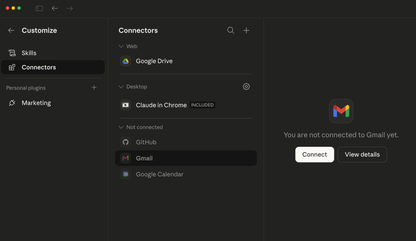Open Desktop connectors settings gear
The width and height of the screenshot is (416, 241).
tap(246, 87)
